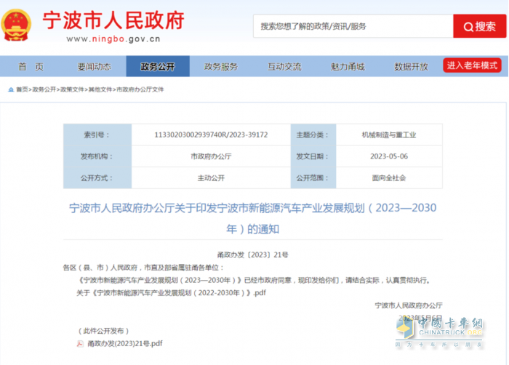Click the home icon in breadcrumb
509x365 pixels.
pos(10,89)
